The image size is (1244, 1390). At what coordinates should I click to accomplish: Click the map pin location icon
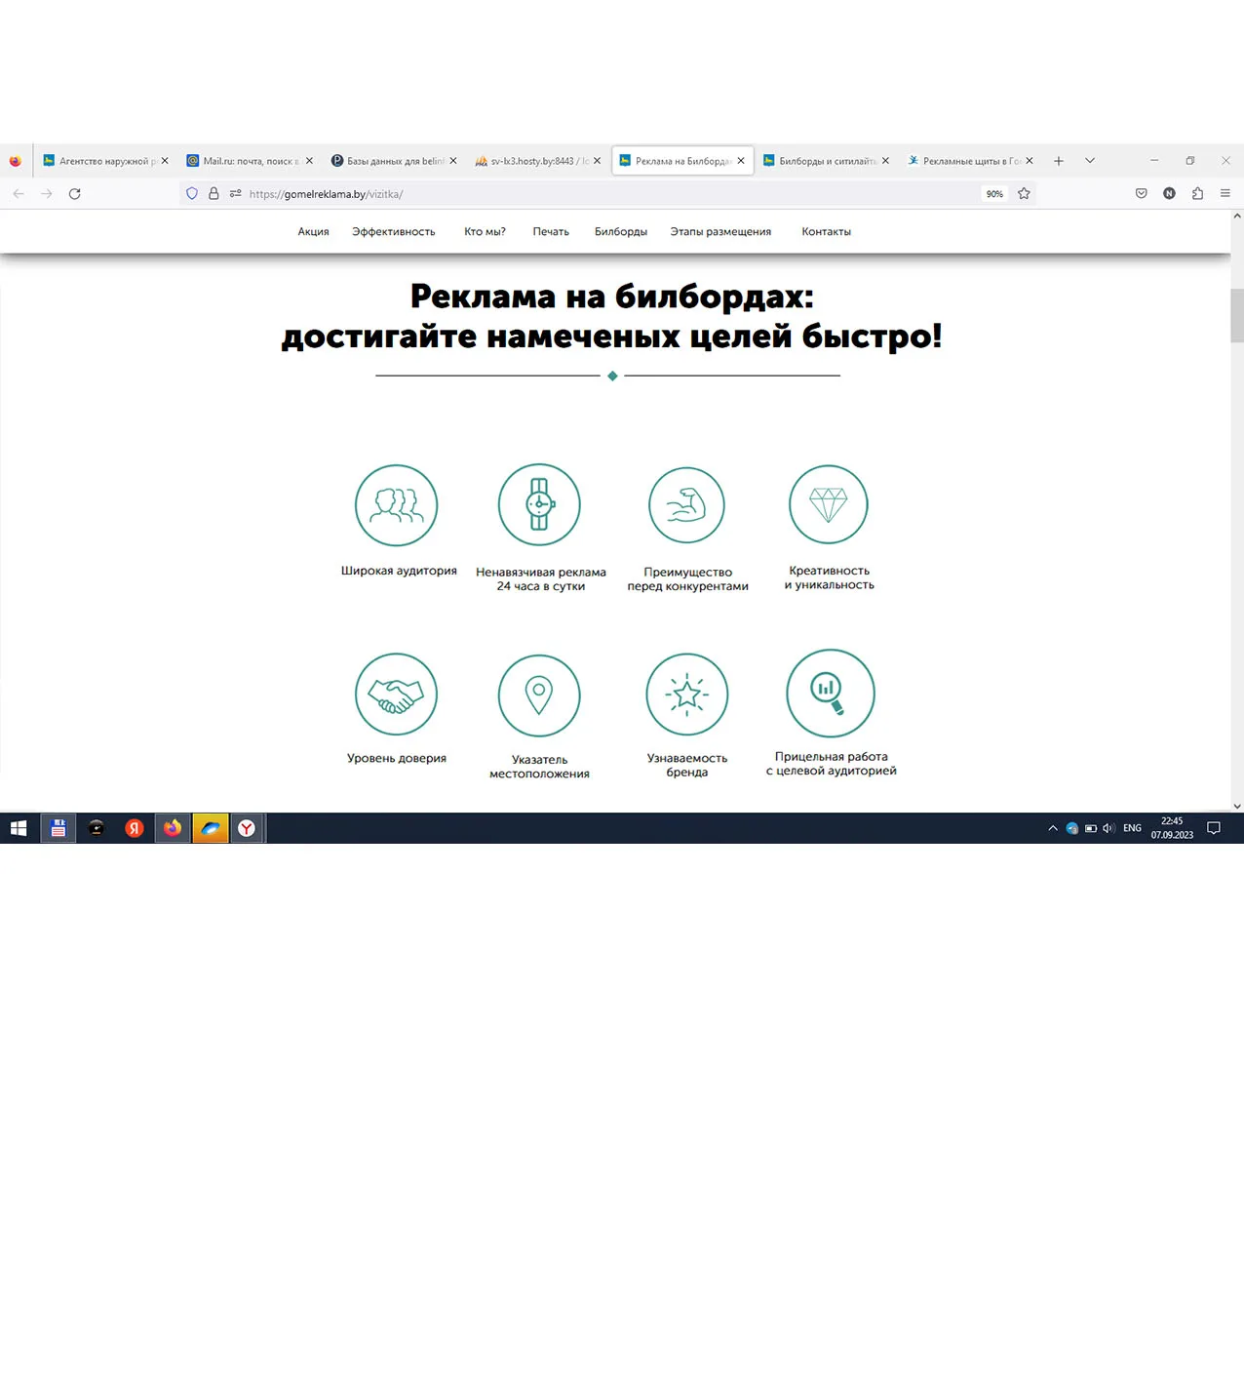pyautogui.click(x=539, y=695)
